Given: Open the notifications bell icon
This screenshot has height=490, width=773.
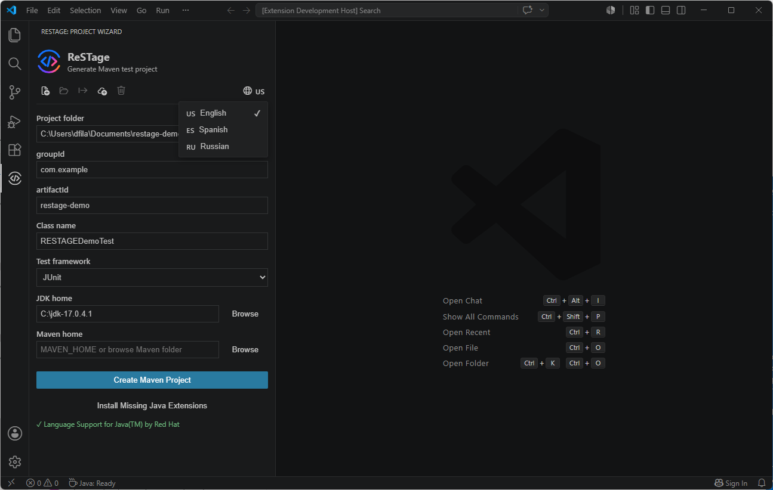Looking at the screenshot, I should coord(762,483).
